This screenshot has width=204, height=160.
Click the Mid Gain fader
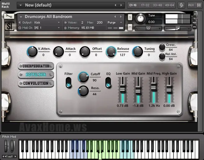point(138,90)
